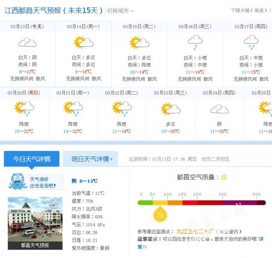Click the 03月23日 (周三) date header

pyautogui.click(x=170, y=93)
